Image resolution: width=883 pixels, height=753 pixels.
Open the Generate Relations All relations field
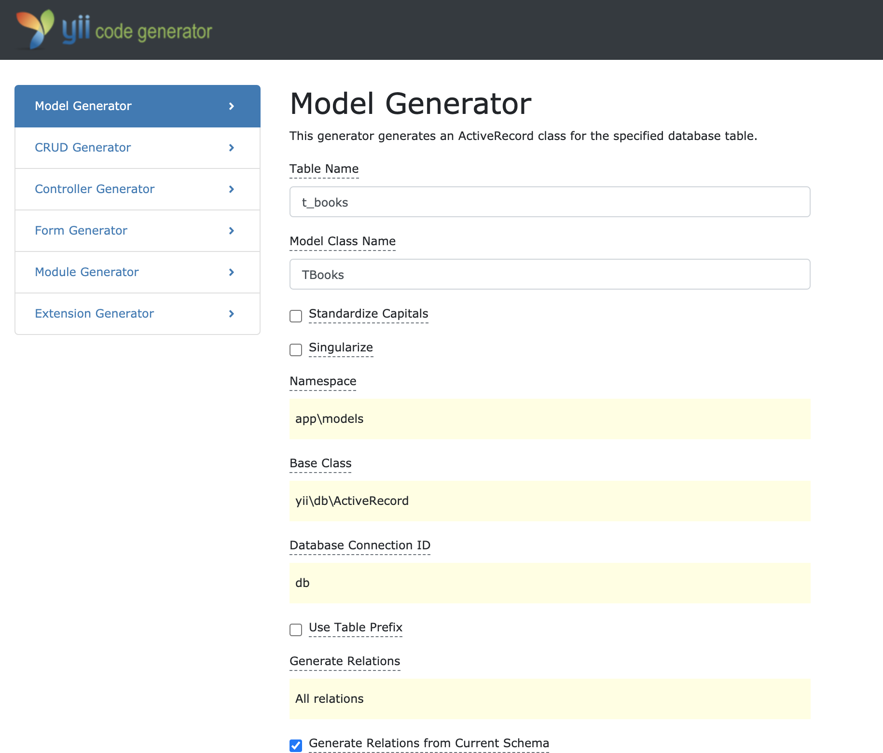click(x=550, y=699)
